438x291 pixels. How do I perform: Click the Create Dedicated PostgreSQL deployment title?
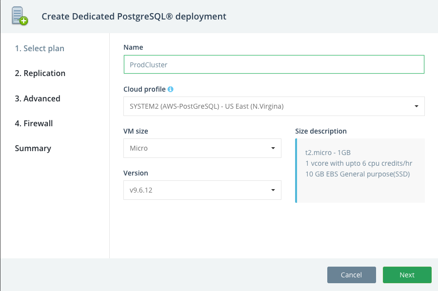[x=134, y=16]
